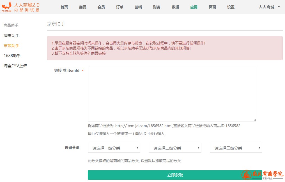Click the Foxteam fox logo
Viewport: 285px width, 182px height.
pyautogui.click(x=6, y=7)
